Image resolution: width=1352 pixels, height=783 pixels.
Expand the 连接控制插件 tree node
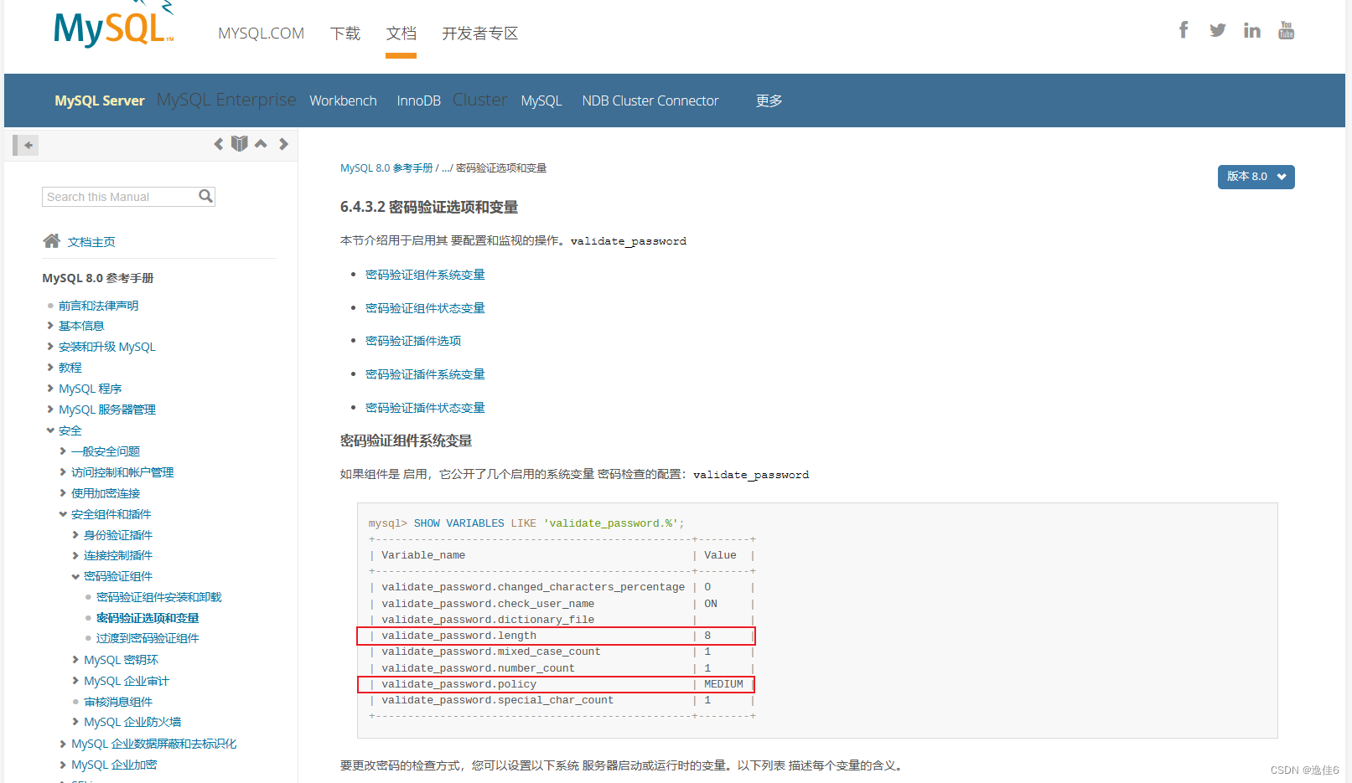[75, 555]
